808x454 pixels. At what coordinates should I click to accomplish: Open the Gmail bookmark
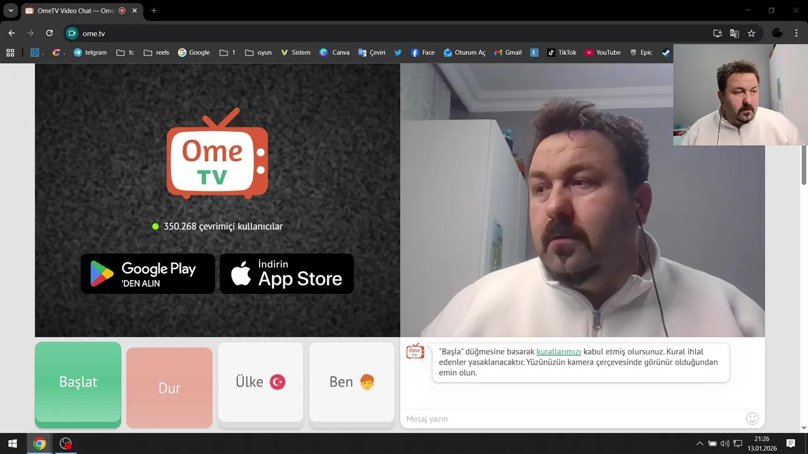508,52
